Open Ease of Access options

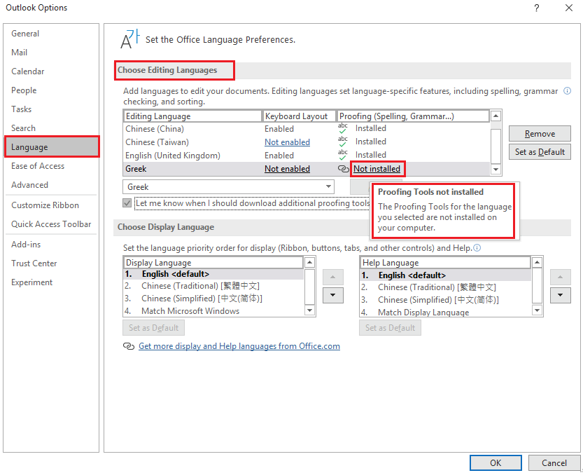[38, 166]
